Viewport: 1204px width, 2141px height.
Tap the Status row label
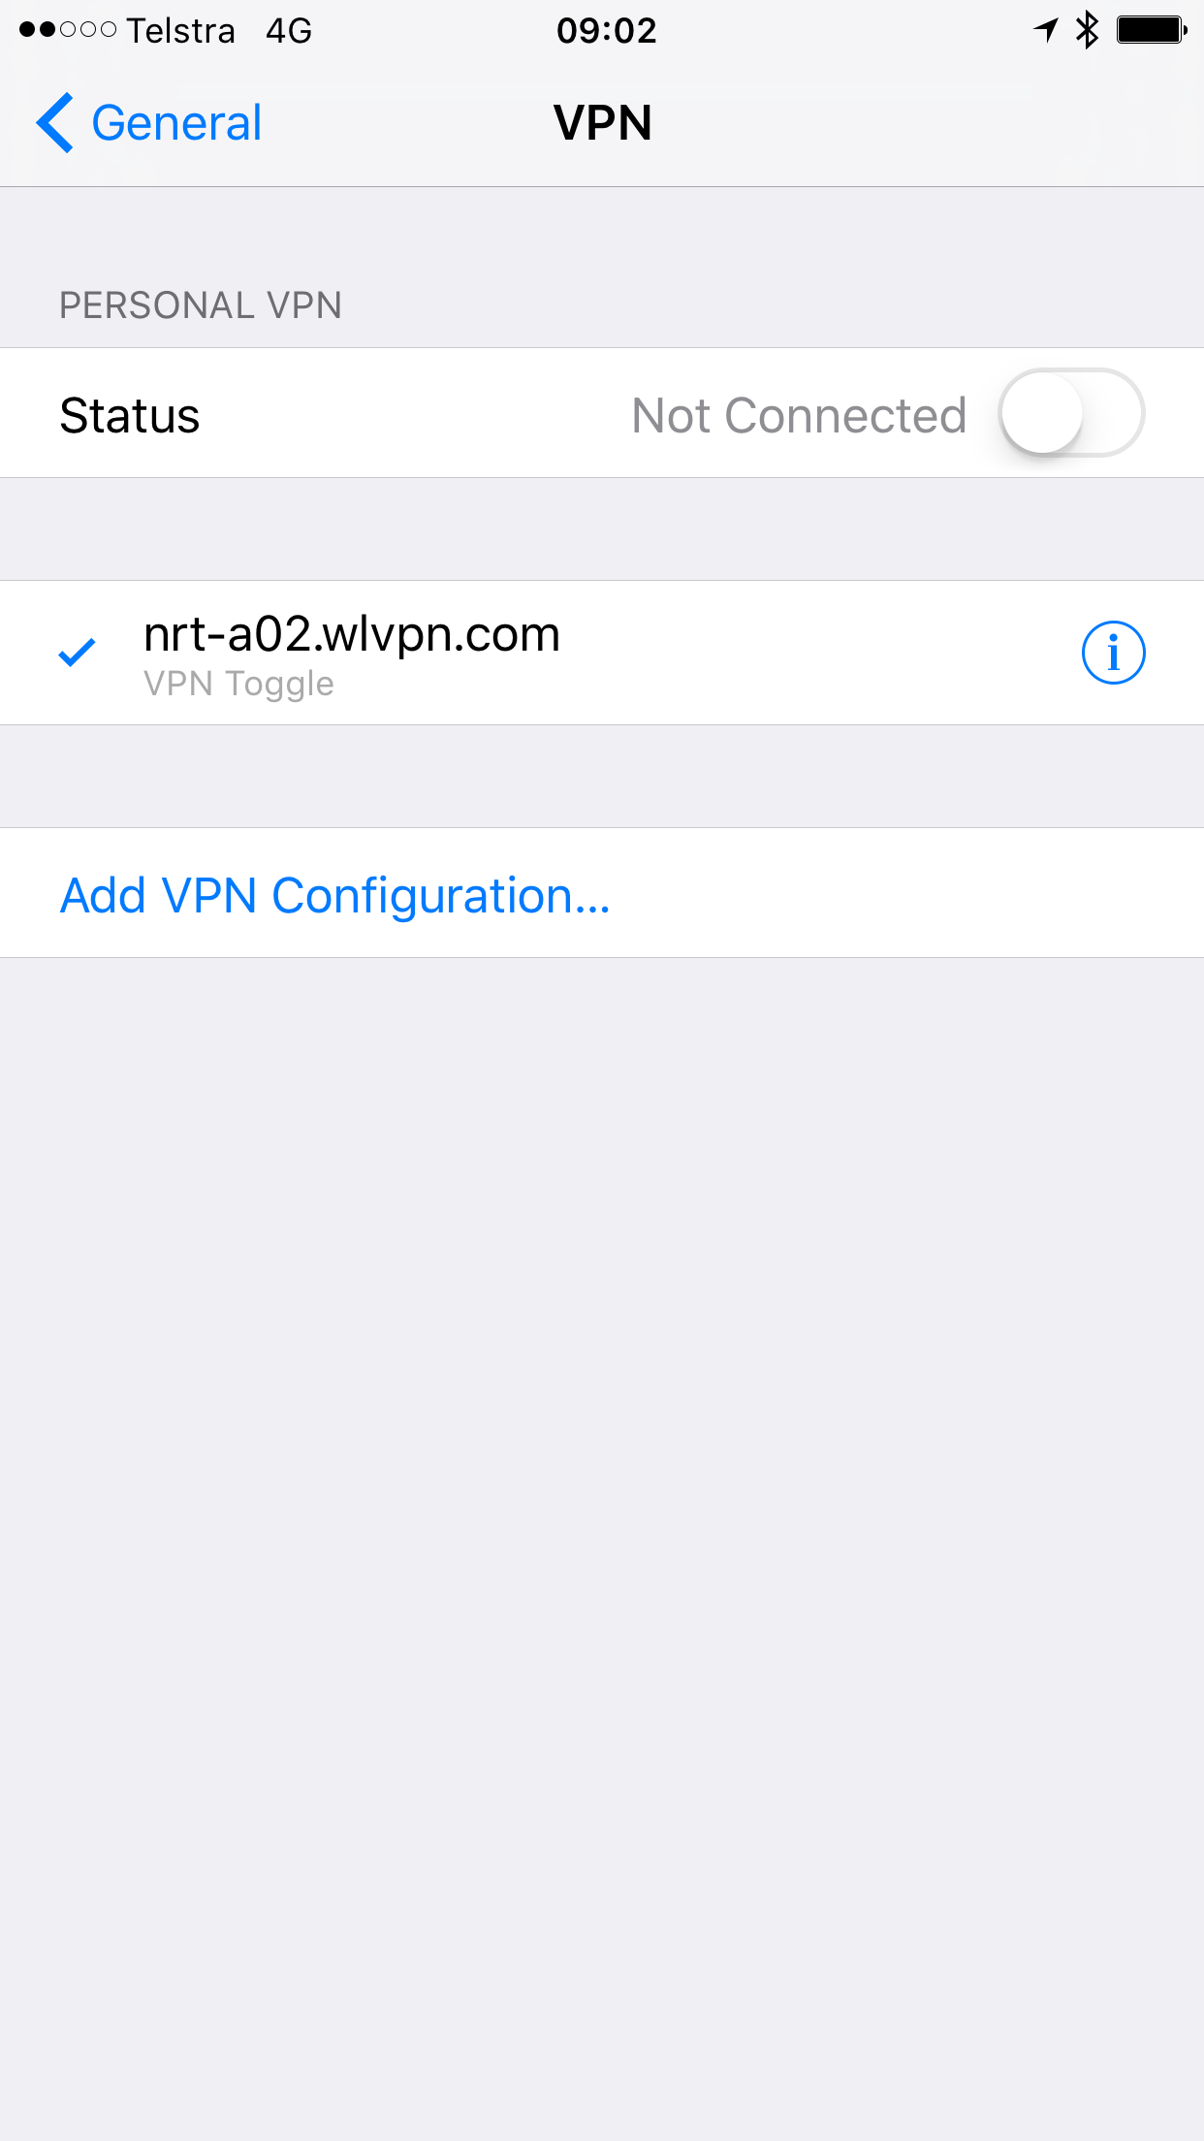tap(130, 415)
